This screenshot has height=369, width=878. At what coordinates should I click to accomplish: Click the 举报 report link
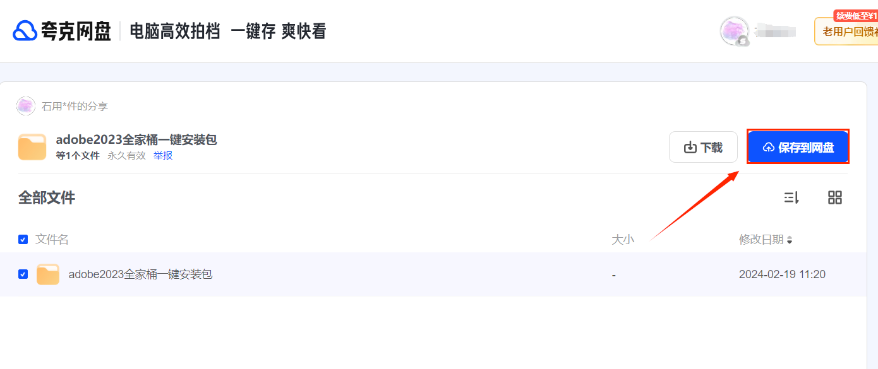(x=163, y=156)
